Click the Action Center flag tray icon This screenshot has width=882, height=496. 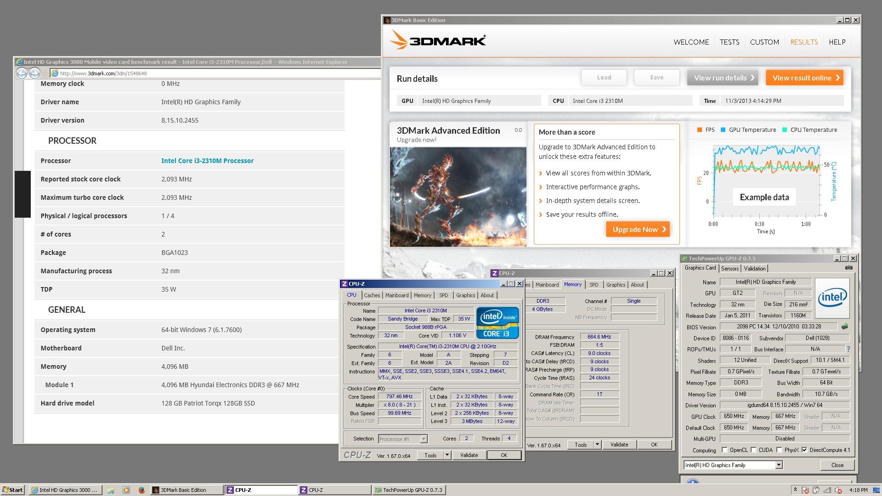click(805, 490)
